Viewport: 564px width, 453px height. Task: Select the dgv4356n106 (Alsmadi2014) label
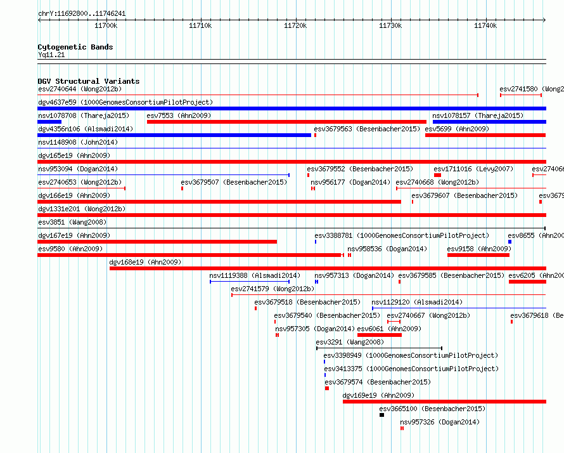point(86,129)
